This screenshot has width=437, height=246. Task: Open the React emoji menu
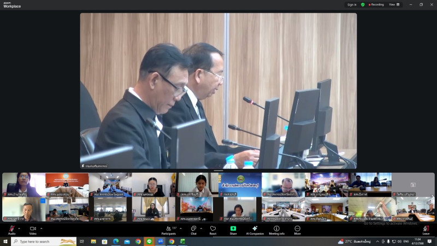(213, 229)
